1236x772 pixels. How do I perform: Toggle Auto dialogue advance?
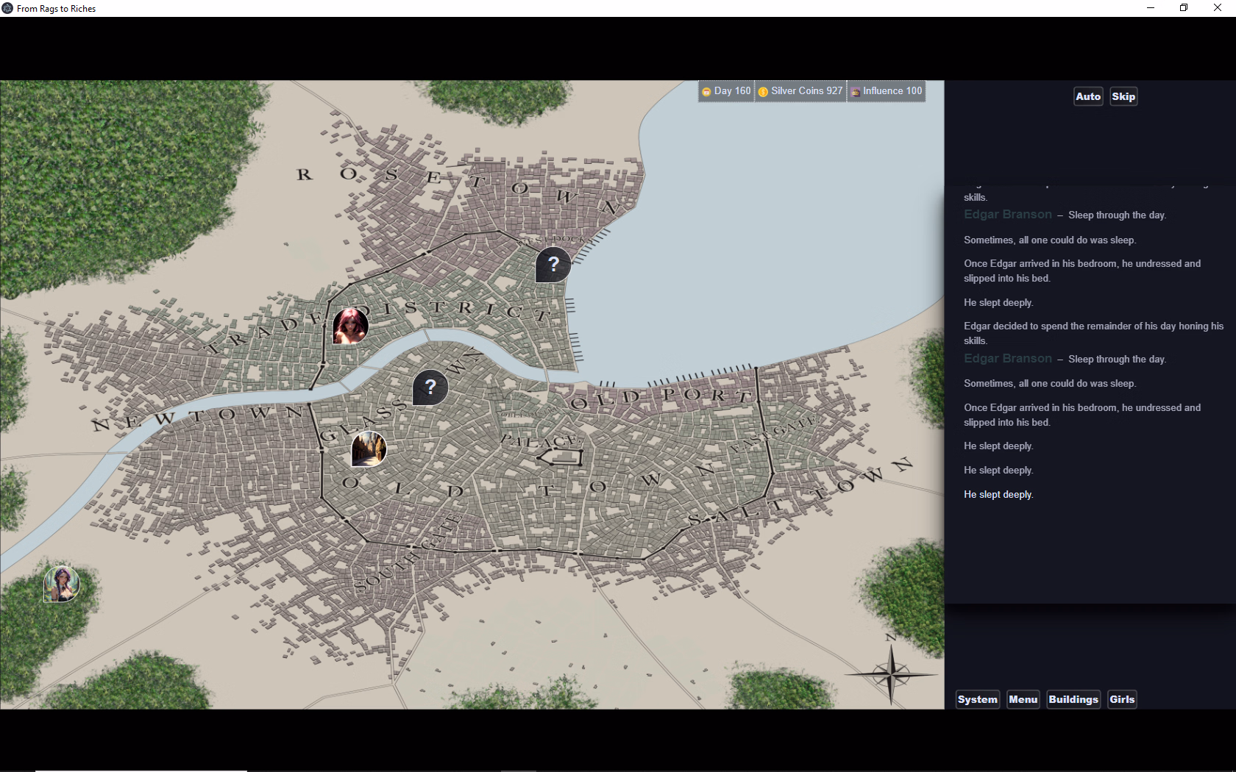pyautogui.click(x=1087, y=96)
